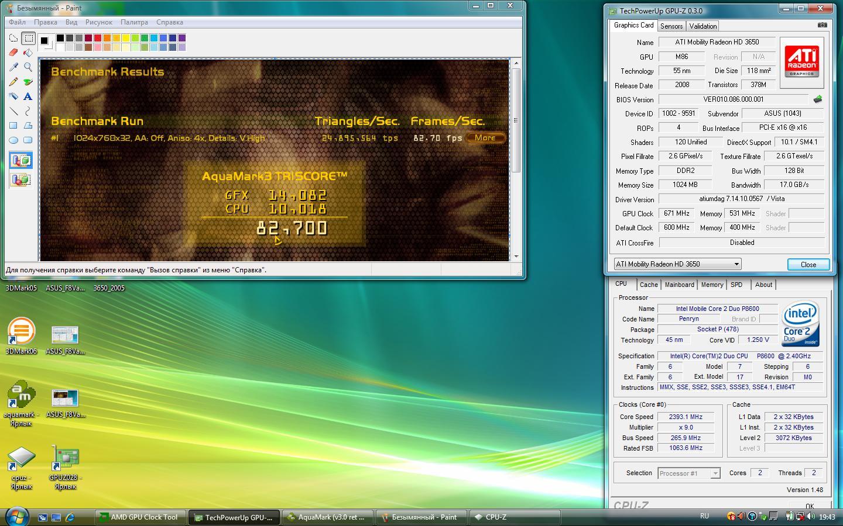Open ASUS_F8Va image file under 3DMark06 row
The height and width of the screenshot is (526, 843).
click(65, 341)
